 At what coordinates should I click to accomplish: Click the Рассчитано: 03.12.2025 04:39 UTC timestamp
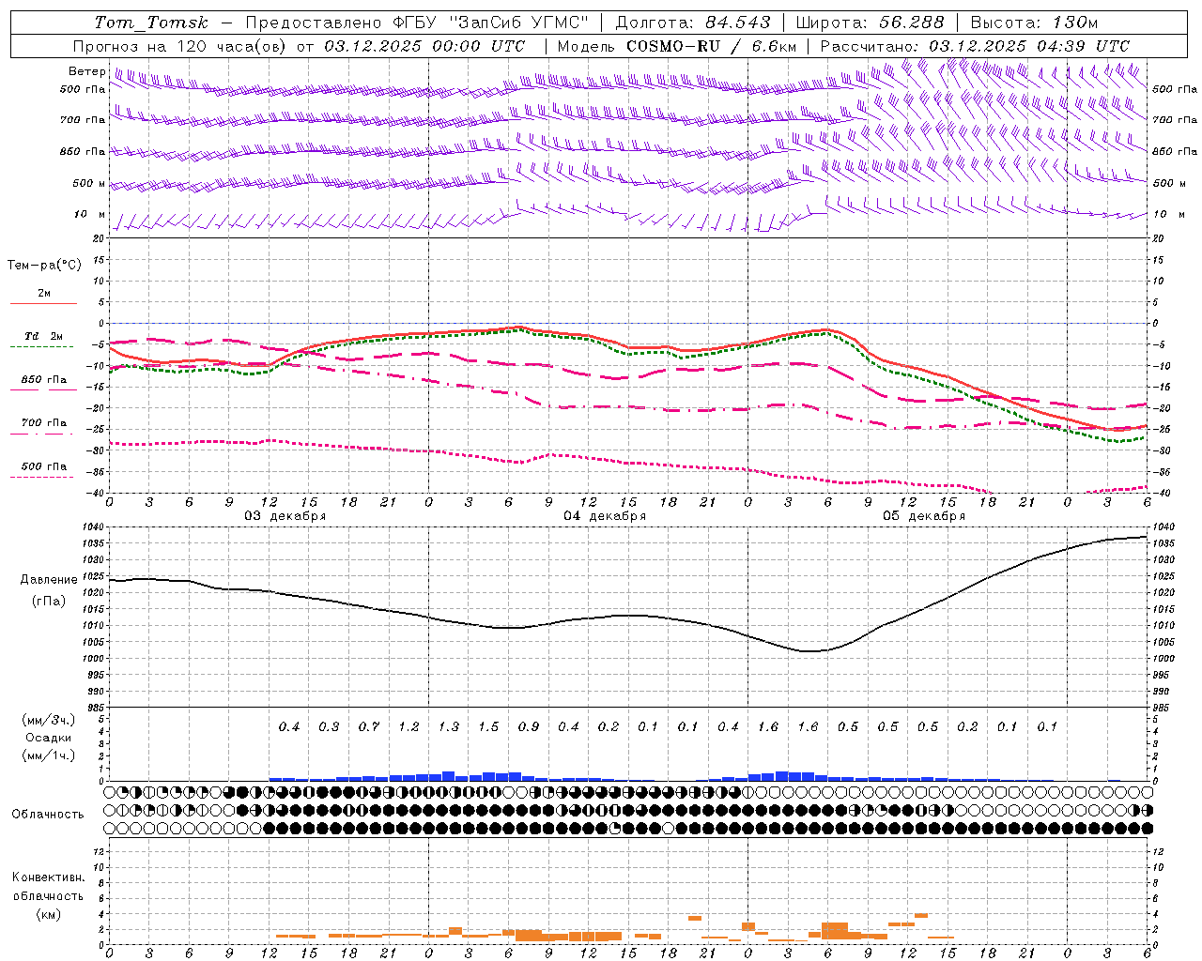(975, 46)
